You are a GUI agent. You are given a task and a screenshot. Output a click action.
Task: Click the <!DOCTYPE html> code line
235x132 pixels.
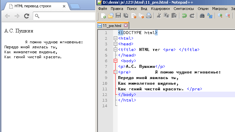pyautogui.click(x=138, y=33)
